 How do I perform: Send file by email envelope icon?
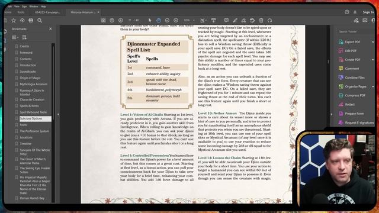coord(365,21)
